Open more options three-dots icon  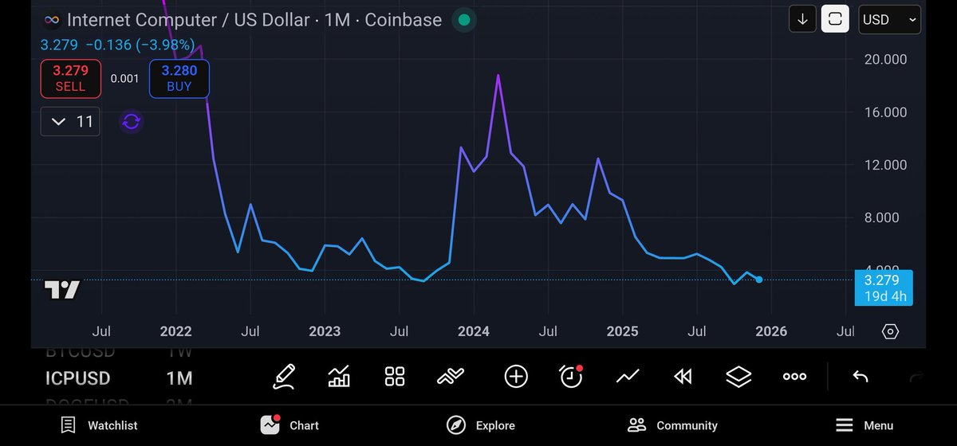[794, 377]
